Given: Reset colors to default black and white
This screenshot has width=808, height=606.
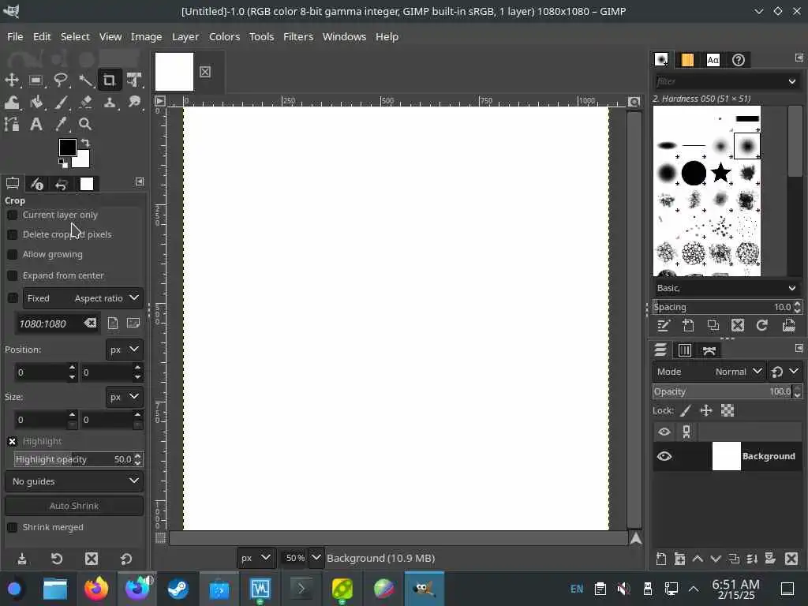Looking at the screenshot, I should tap(63, 163).
